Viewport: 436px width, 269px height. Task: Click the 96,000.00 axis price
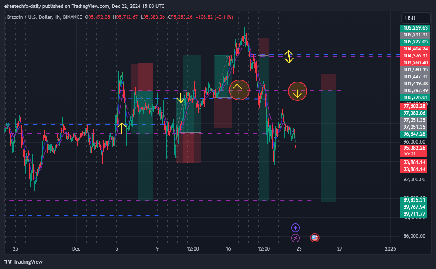click(414, 142)
